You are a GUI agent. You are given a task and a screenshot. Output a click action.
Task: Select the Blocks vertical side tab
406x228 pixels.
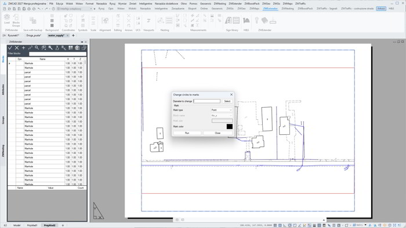click(3, 59)
